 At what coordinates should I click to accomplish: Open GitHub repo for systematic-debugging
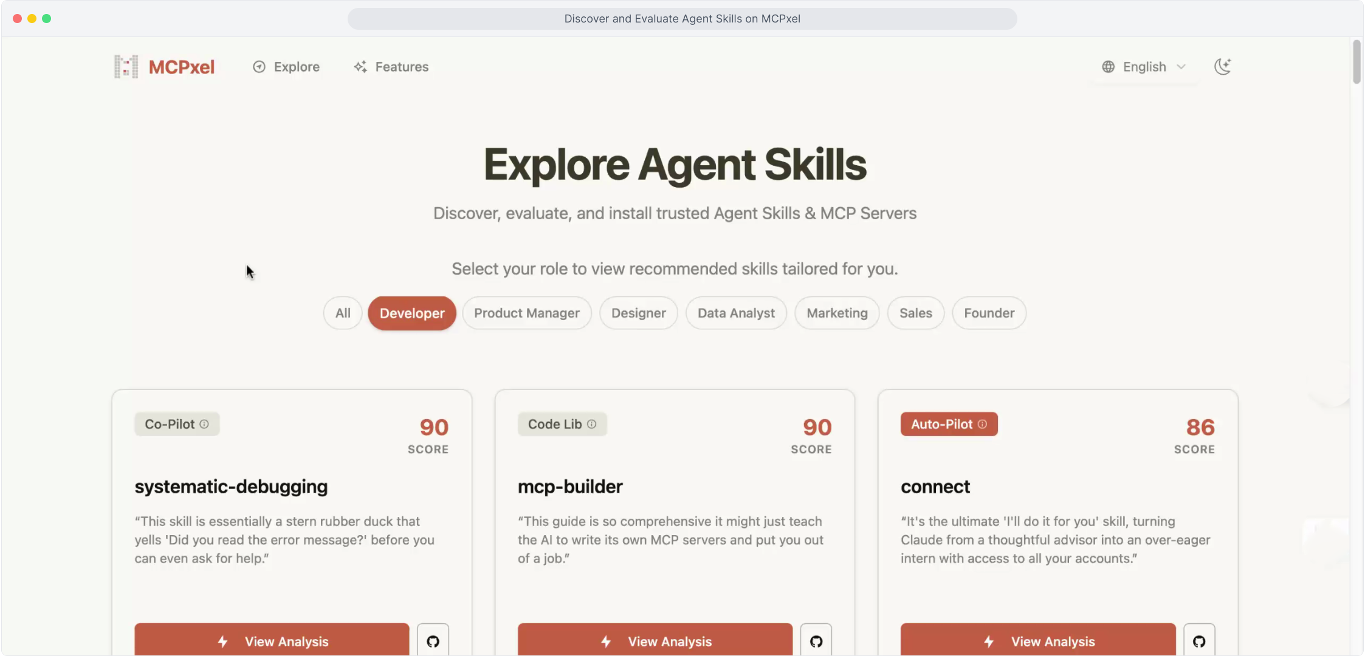[433, 641]
